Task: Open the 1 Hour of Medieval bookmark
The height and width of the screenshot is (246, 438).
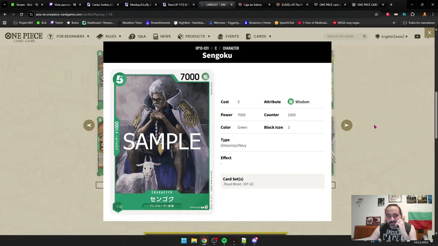Action: click(x=313, y=23)
